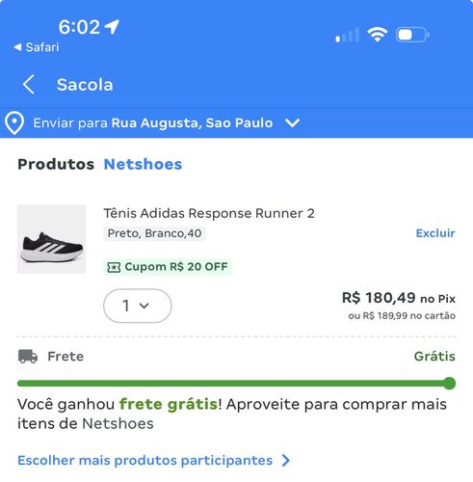Screen dimensions: 473x482
Task: Expand the delivery address chevron
Action: point(292,122)
